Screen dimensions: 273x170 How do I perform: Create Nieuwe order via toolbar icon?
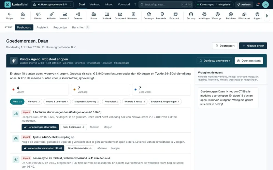tap(133, 16)
